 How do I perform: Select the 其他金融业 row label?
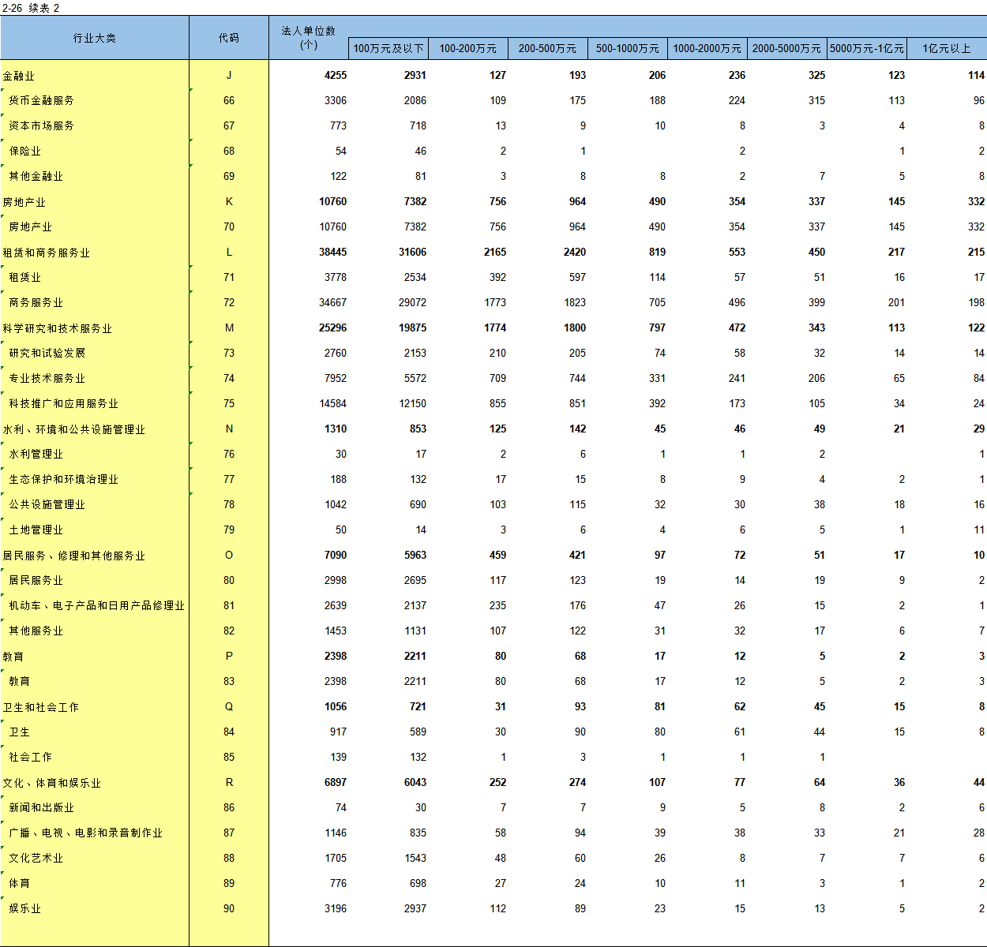coord(36,177)
